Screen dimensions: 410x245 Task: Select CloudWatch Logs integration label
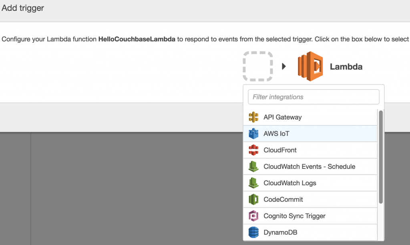(290, 183)
